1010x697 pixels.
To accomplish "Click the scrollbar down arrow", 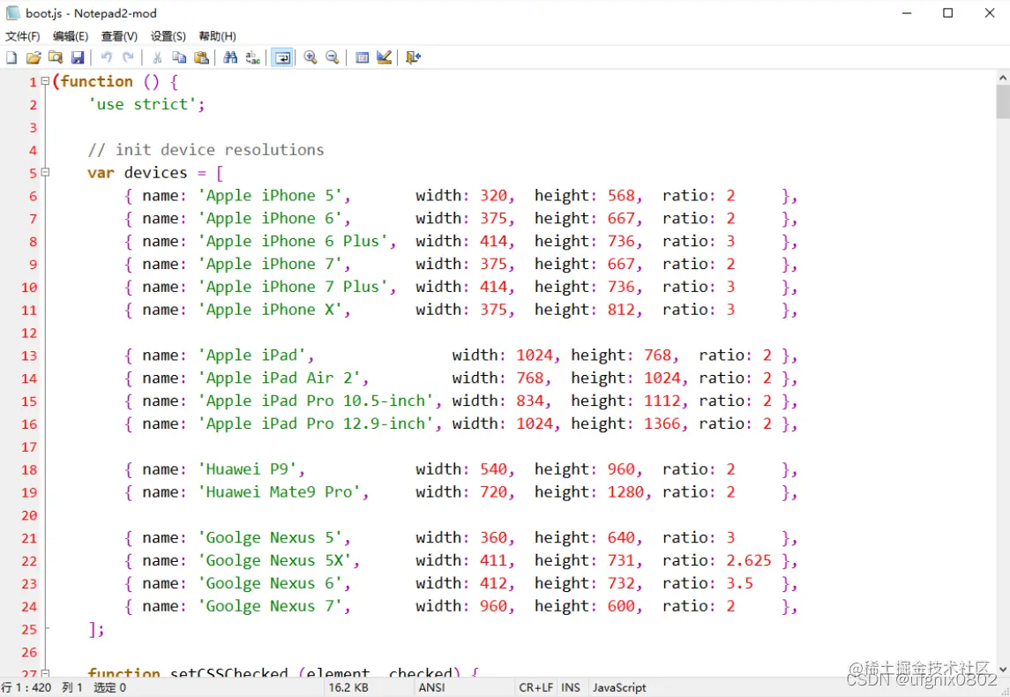I will pos(1002,670).
